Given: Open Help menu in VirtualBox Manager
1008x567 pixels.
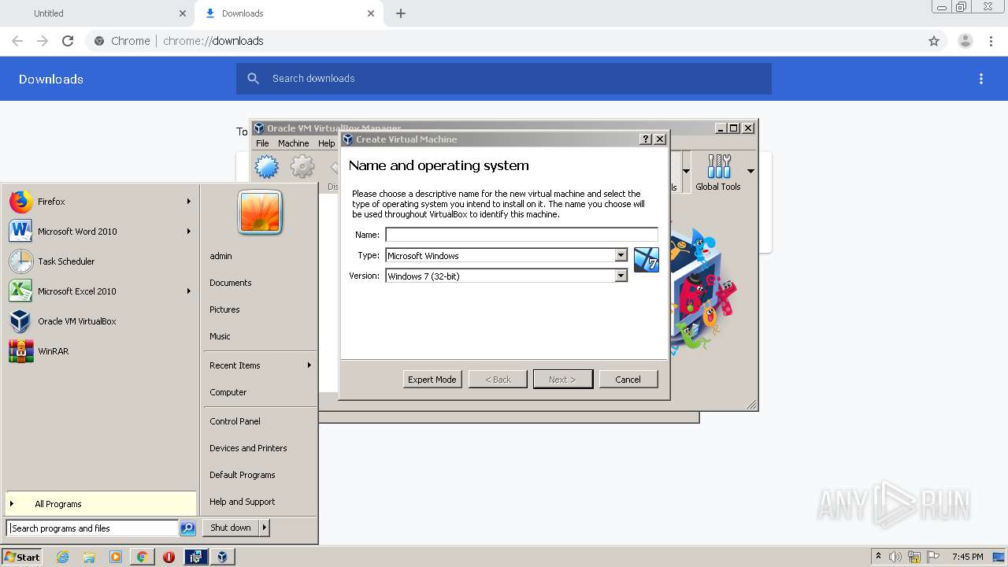Looking at the screenshot, I should pyautogui.click(x=326, y=143).
